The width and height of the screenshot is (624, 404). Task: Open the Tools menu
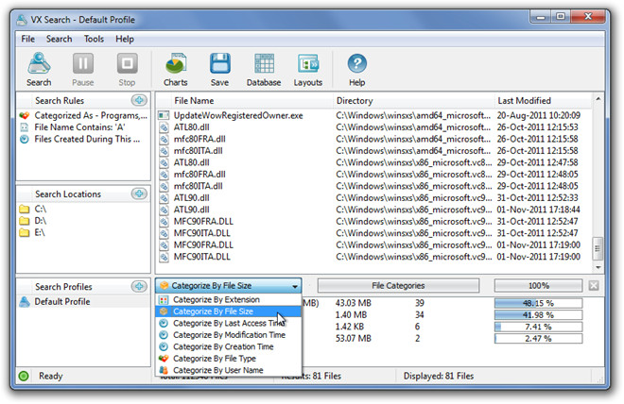click(x=94, y=39)
